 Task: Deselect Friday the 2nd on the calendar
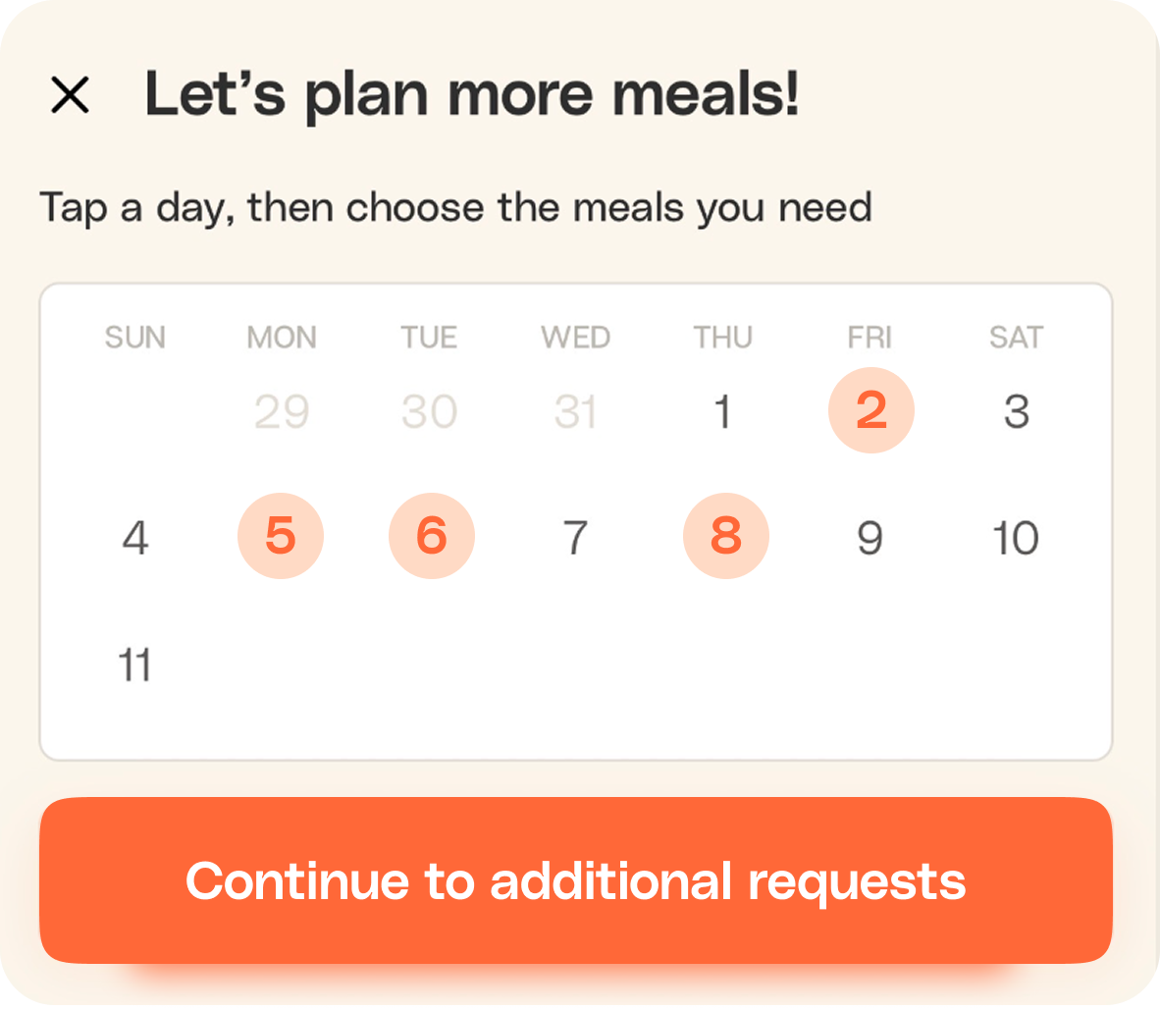coord(870,410)
